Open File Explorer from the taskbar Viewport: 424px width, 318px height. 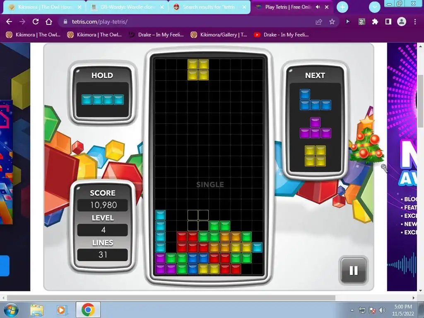click(x=37, y=310)
